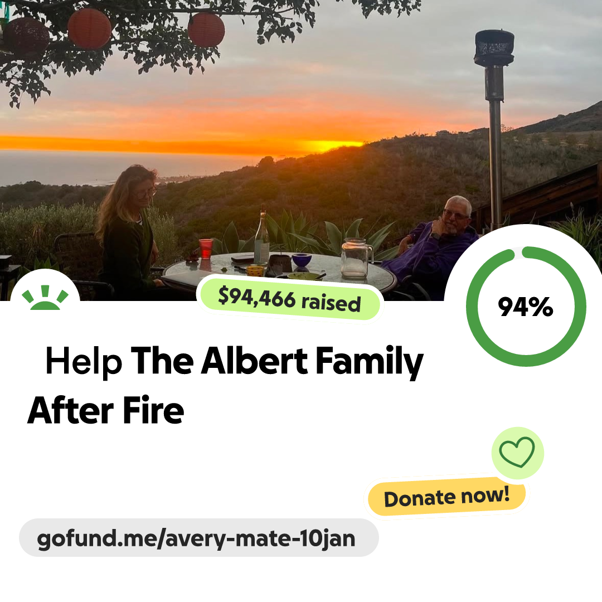
Task: Click the rightmost red paper lantern
Action: click(206, 30)
